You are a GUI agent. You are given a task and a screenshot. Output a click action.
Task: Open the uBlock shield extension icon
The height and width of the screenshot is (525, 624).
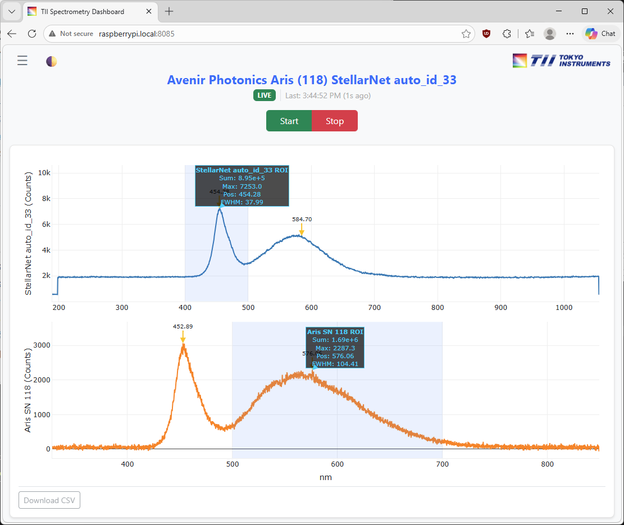click(486, 34)
